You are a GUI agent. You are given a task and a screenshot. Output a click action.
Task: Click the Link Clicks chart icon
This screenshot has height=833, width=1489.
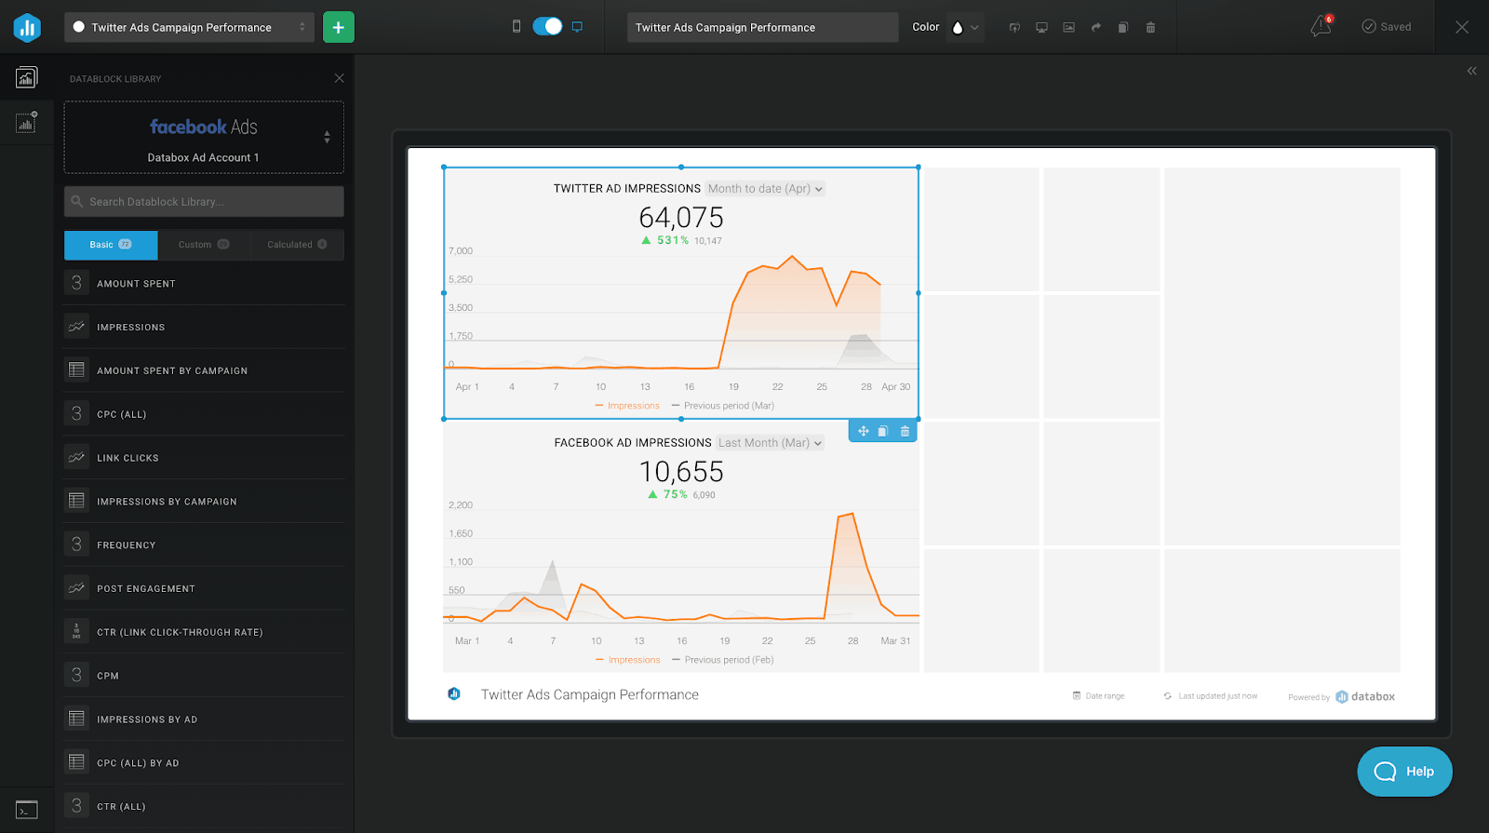pyautogui.click(x=76, y=458)
